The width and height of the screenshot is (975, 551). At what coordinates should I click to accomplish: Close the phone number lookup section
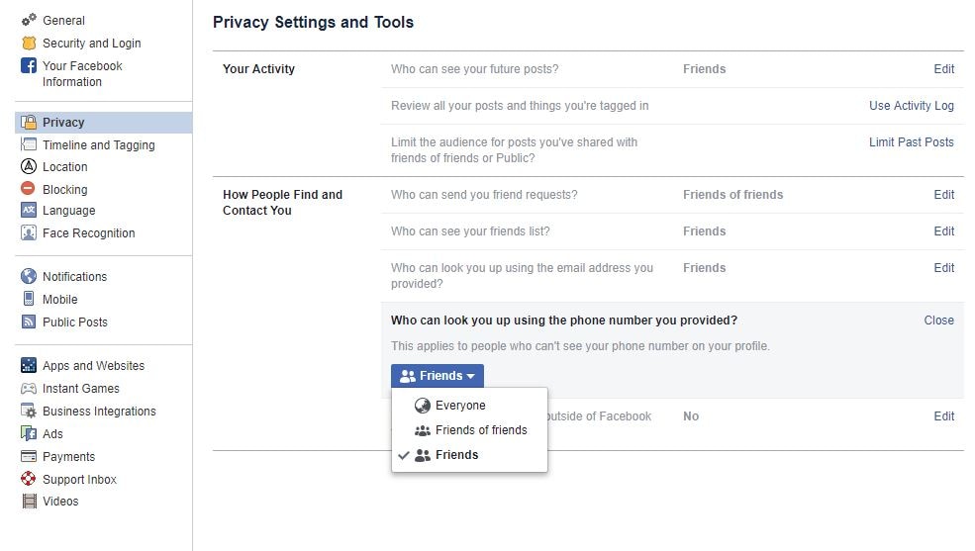pyautogui.click(x=938, y=321)
